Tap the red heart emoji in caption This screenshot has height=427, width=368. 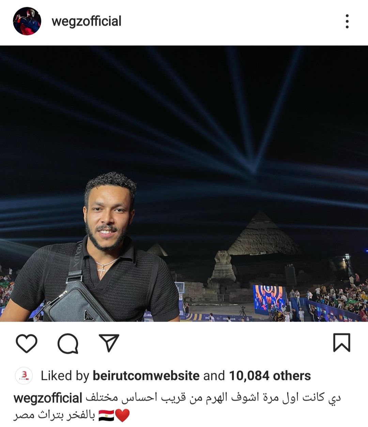coord(123,415)
